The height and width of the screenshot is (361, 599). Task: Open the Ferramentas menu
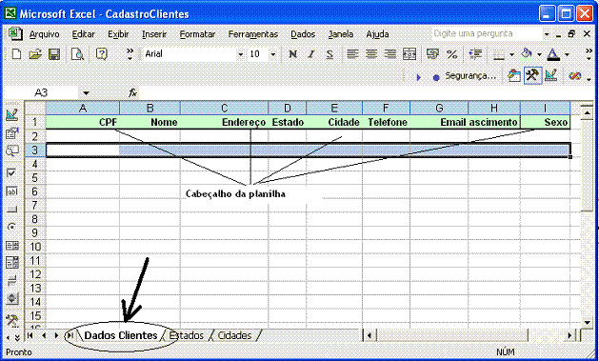(253, 34)
